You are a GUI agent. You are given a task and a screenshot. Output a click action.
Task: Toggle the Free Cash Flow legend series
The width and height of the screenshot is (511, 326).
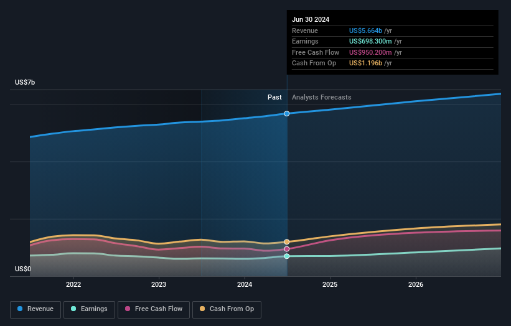[154, 309]
